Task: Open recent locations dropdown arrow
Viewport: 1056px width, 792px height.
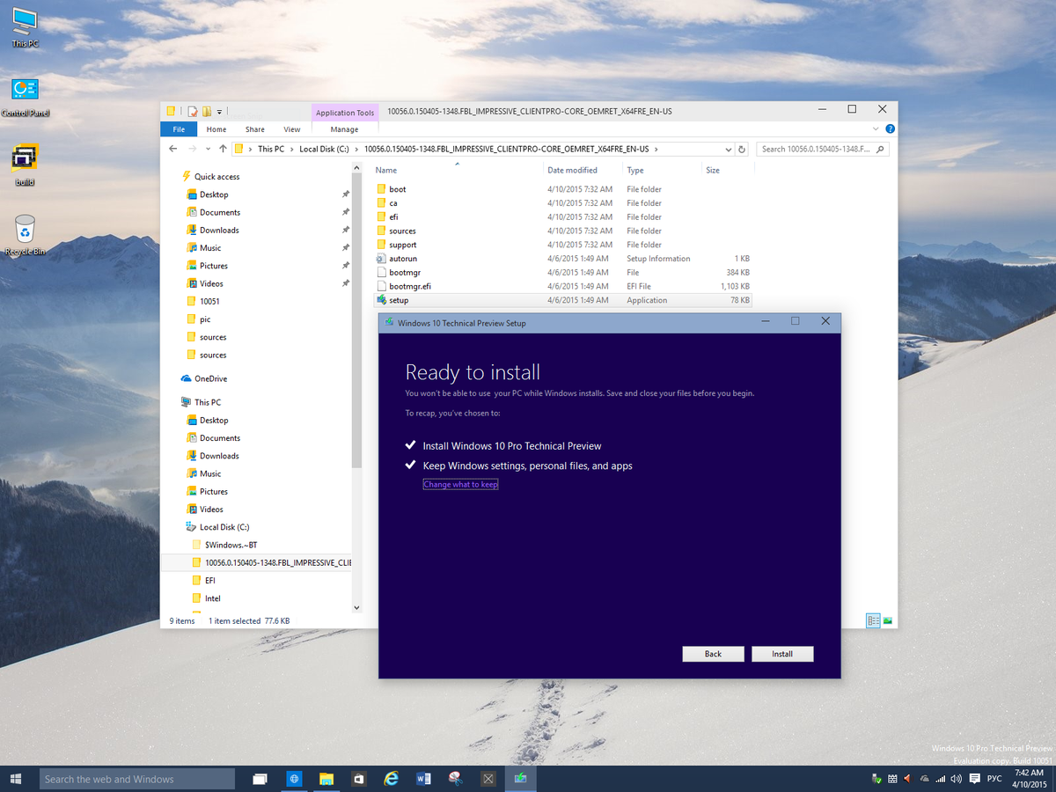Action: [209, 149]
